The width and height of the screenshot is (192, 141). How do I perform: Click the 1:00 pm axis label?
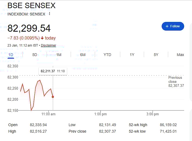click(101, 114)
